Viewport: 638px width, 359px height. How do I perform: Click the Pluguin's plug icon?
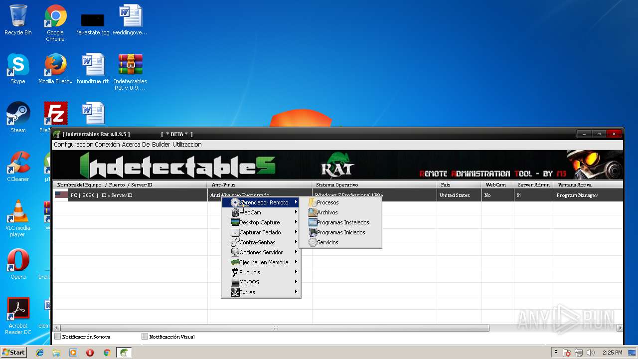coord(235,272)
